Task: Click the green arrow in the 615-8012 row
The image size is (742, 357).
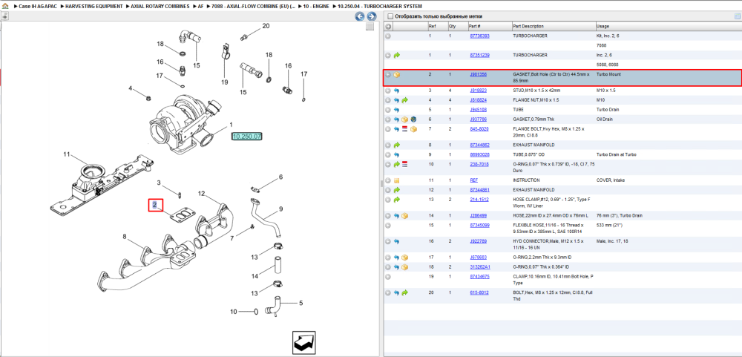Action: [404, 293]
